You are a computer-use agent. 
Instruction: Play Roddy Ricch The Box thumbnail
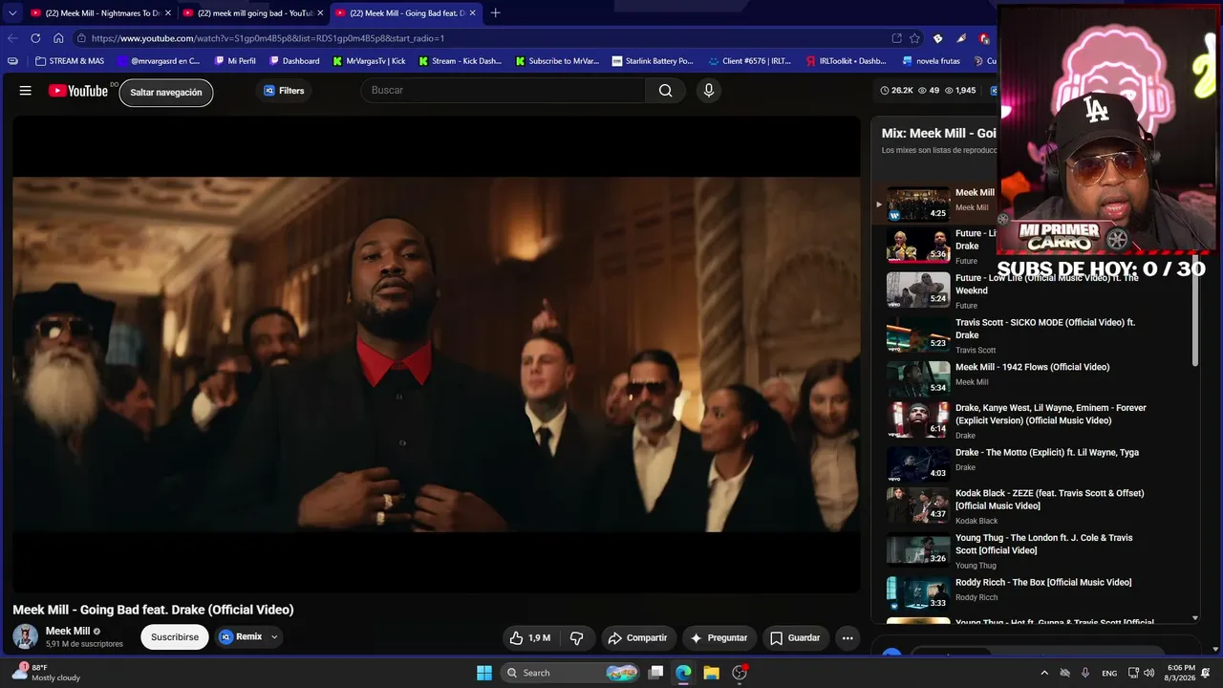click(918, 594)
